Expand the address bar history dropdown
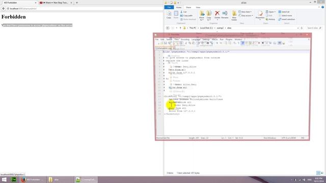Viewport: 326px width, 183px height. coord(298,28)
